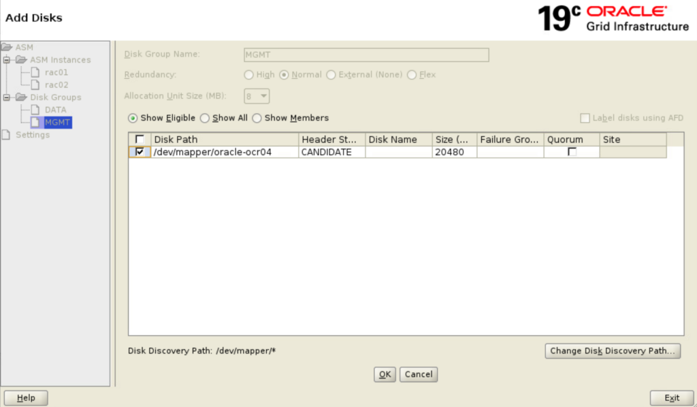Sort by the Disk Path column header
Image resolution: width=697 pixels, height=407 pixels.
pyautogui.click(x=225, y=140)
